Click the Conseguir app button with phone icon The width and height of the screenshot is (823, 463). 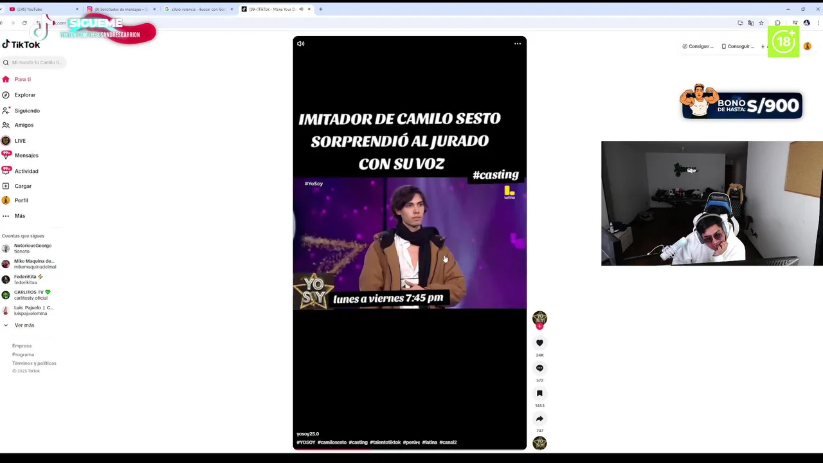737,46
